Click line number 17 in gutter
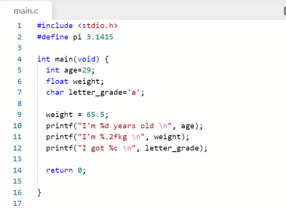This screenshot has height=209, width=286. (17, 204)
